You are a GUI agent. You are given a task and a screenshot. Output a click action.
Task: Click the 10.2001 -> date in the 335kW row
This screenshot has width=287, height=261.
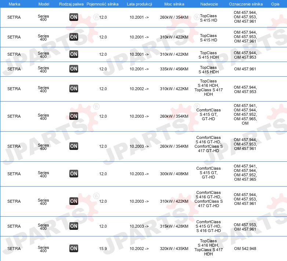click(x=139, y=69)
